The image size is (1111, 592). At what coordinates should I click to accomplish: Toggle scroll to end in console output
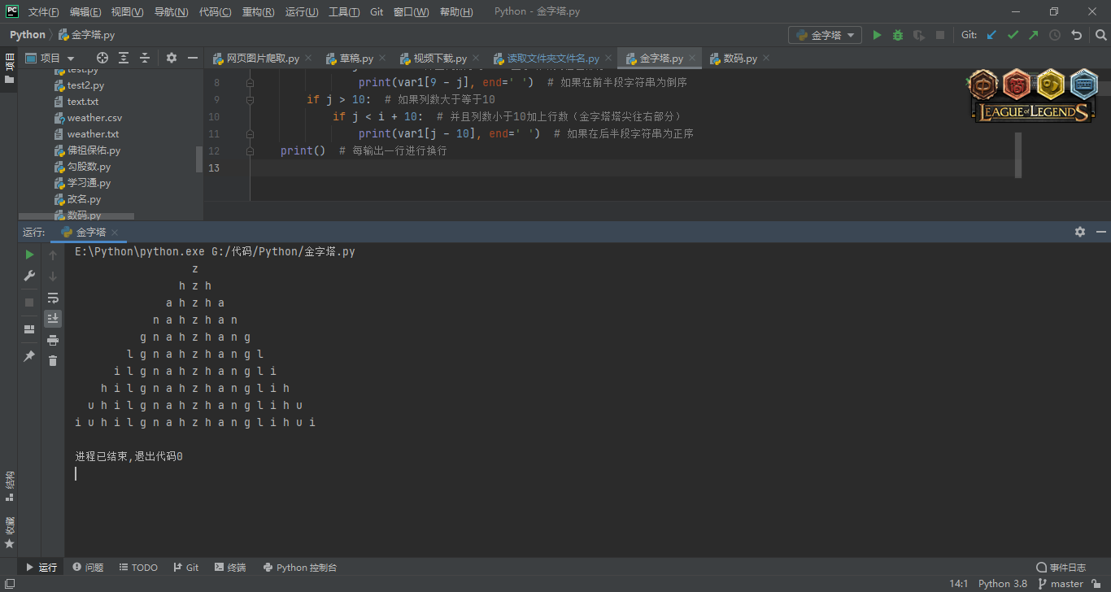[x=52, y=318]
